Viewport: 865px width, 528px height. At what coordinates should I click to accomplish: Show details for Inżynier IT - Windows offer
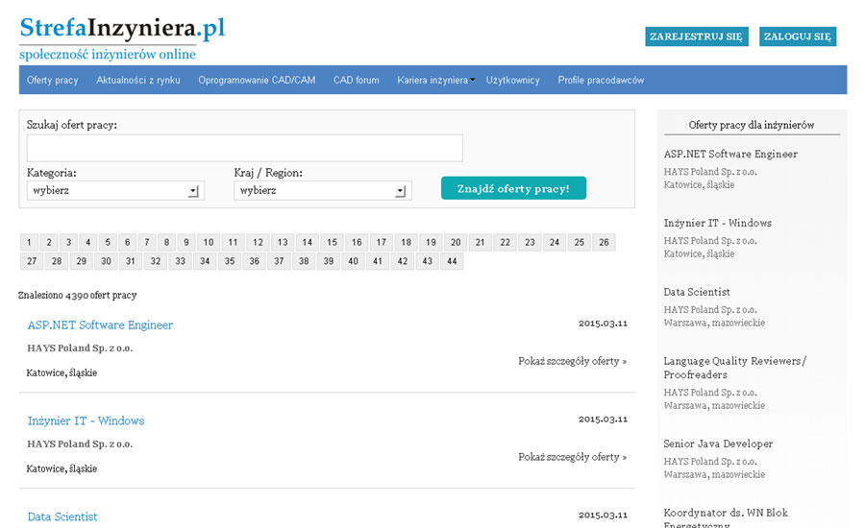[x=572, y=458]
